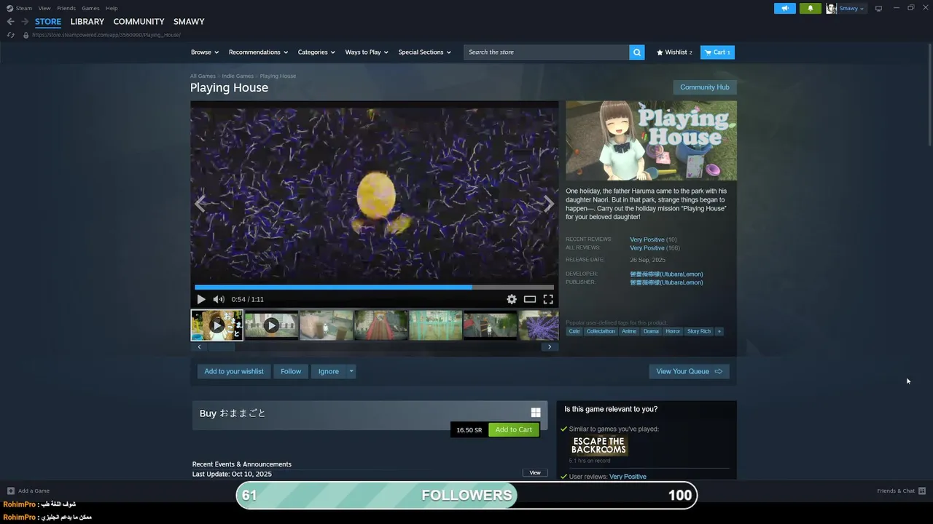The width and height of the screenshot is (933, 524).
Task: Open the View menu
Action: [44, 8]
